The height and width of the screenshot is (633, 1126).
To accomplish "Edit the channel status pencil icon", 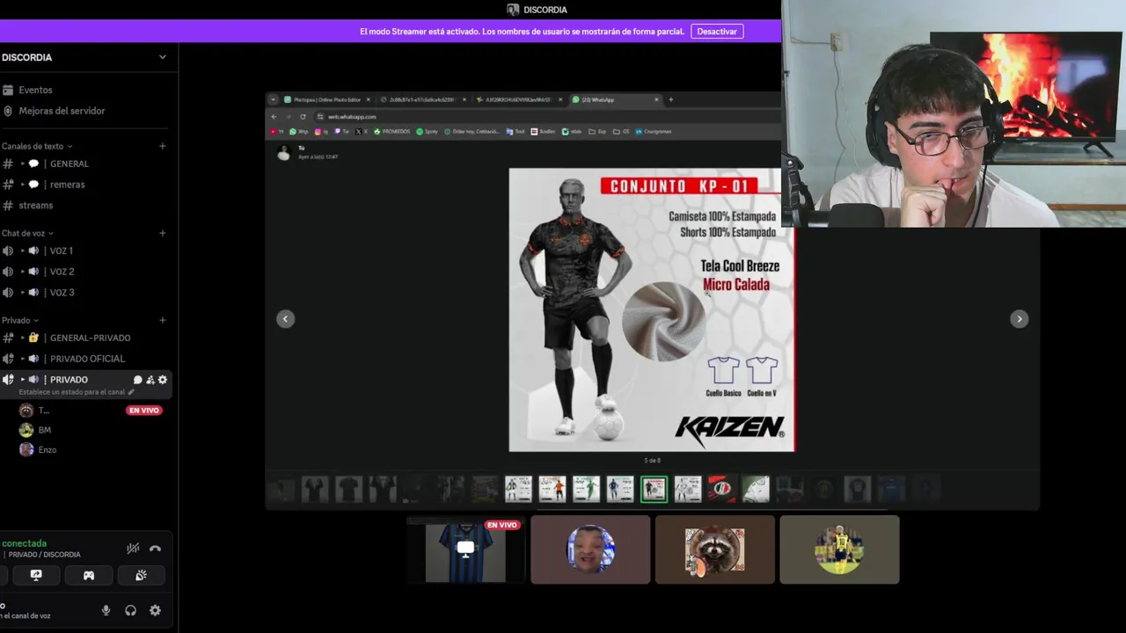I will (x=132, y=392).
